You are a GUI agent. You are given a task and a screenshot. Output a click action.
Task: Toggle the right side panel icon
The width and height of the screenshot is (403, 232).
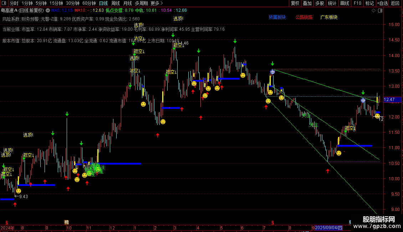pos(380,11)
